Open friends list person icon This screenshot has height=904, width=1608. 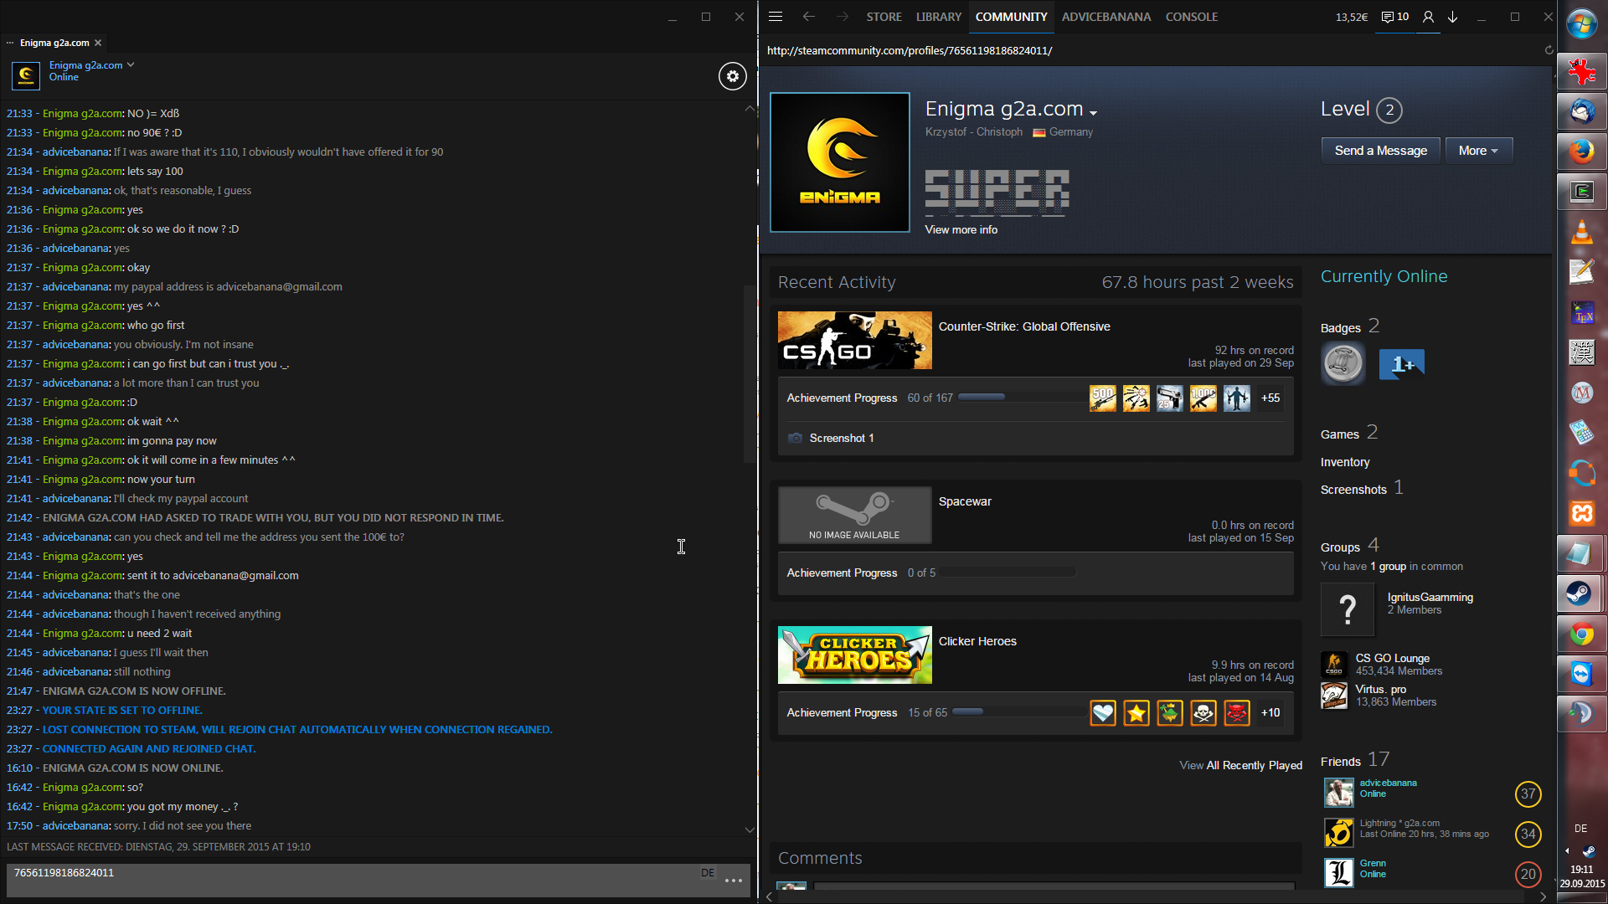(1428, 17)
